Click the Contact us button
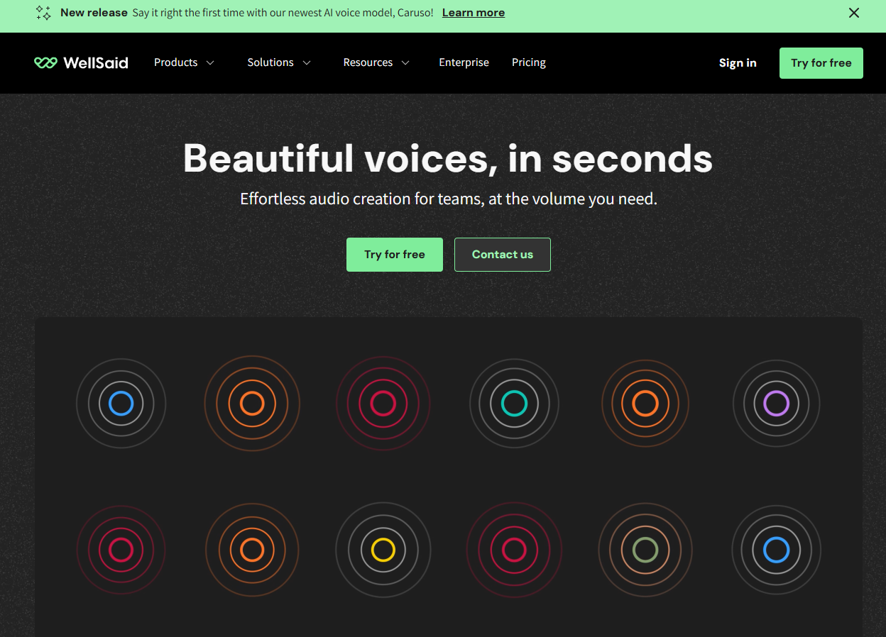This screenshot has height=637, width=886. tap(502, 255)
